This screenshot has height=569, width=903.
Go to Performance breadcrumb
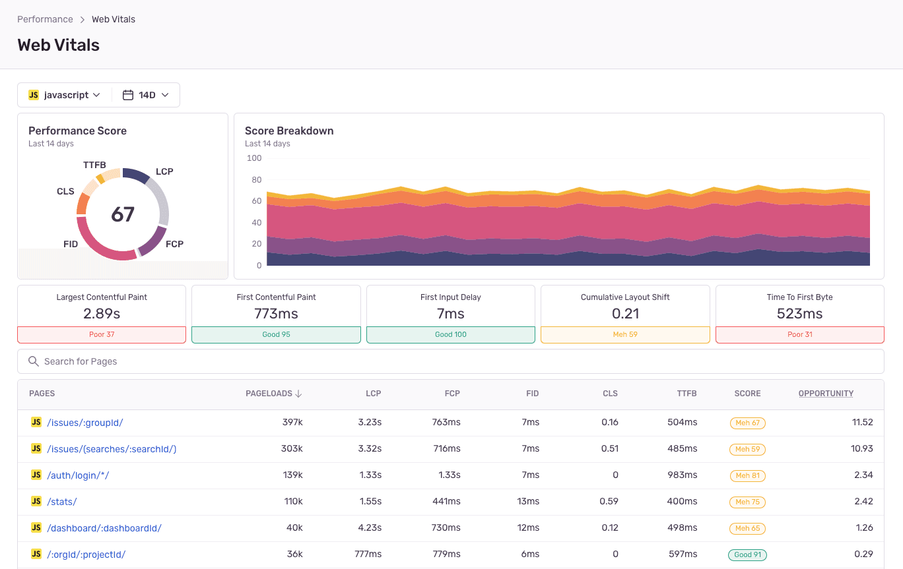pyautogui.click(x=45, y=19)
